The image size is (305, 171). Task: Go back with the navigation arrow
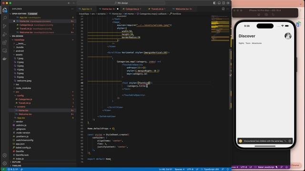[x=69, y=3]
